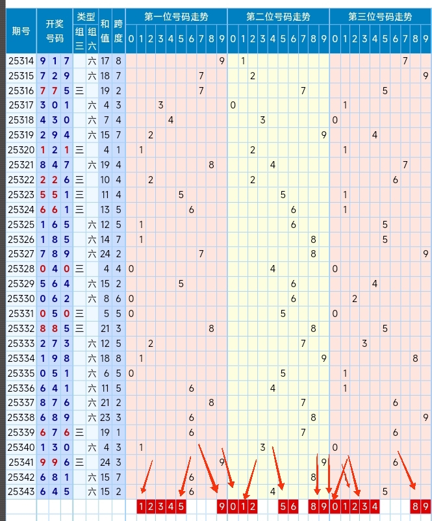Image resolution: width=432 pixels, height=521 pixels.
Task: Click period number 25341
Action: [21, 462]
